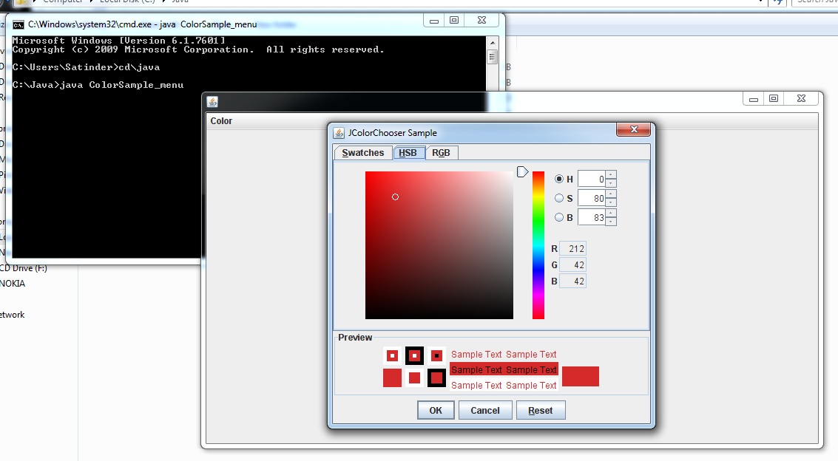Click the Java icon in JColorChooser title bar
Viewport: 838px width, 461px height.
pos(339,133)
